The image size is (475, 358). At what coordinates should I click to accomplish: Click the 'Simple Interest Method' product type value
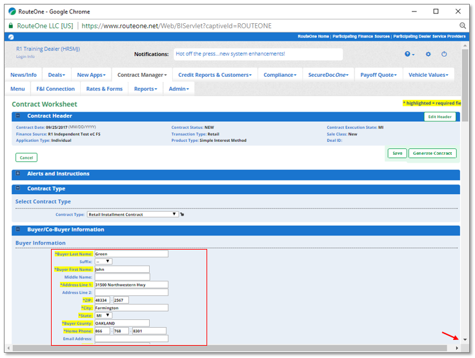point(223,140)
